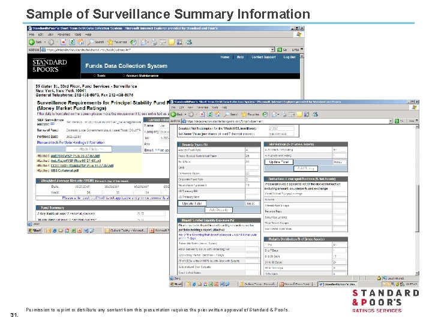Open File menu in back browser window

pyautogui.click(x=32, y=34)
